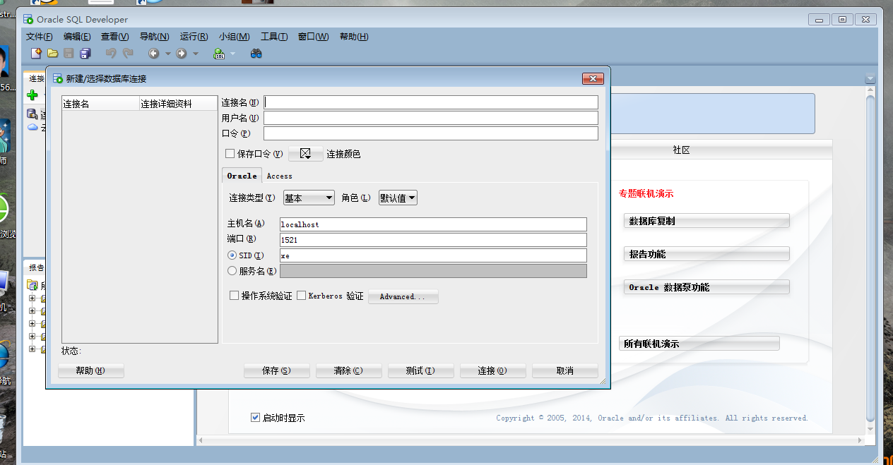
Task: Click the Open folder toolbar icon
Action: point(52,53)
